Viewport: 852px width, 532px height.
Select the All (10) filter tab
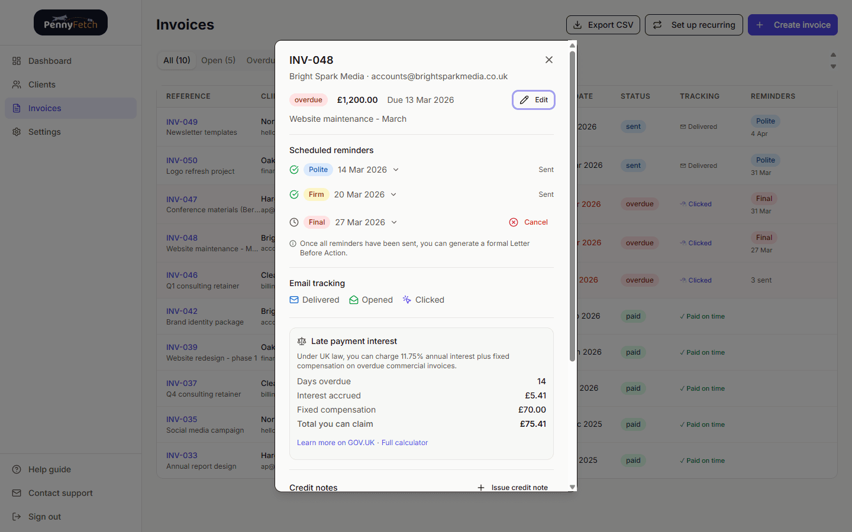176,60
